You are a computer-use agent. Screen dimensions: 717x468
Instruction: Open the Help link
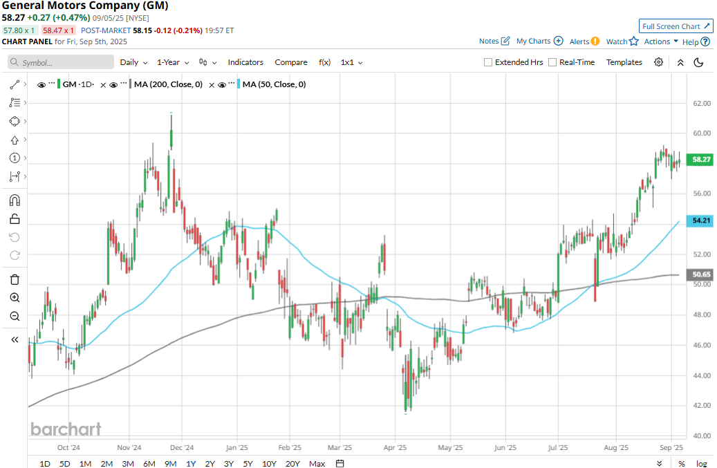691,42
